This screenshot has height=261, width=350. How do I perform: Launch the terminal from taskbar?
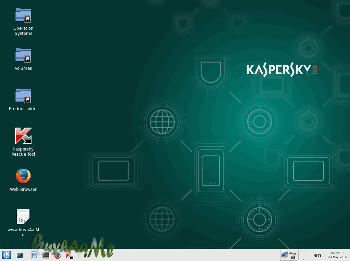coord(46,255)
